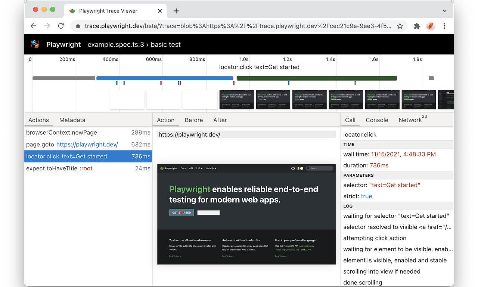Click the wall time value 11/15/2021, 4:48:33 PM
478x287 pixels.
pyautogui.click(x=403, y=154)
